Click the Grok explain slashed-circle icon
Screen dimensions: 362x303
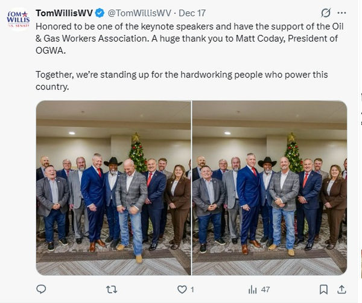coord(326,13)
